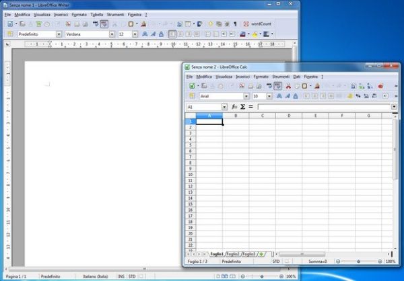Open the Arial font name dropdown in Calc
Image resolution: width=404 pixels, height=281 pixels.
click(x=246, y=96)
